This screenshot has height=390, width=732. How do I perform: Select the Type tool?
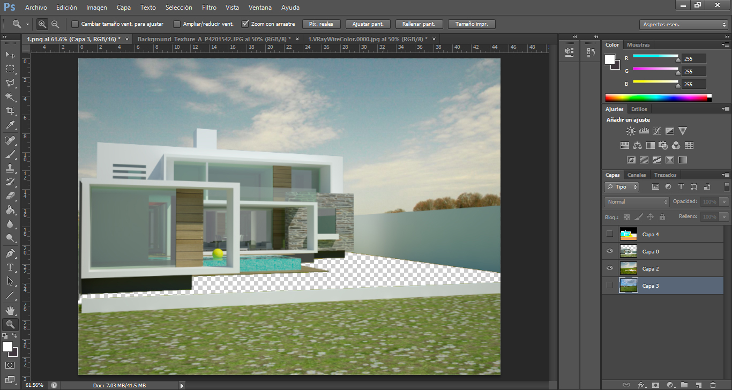coord(10,266)
